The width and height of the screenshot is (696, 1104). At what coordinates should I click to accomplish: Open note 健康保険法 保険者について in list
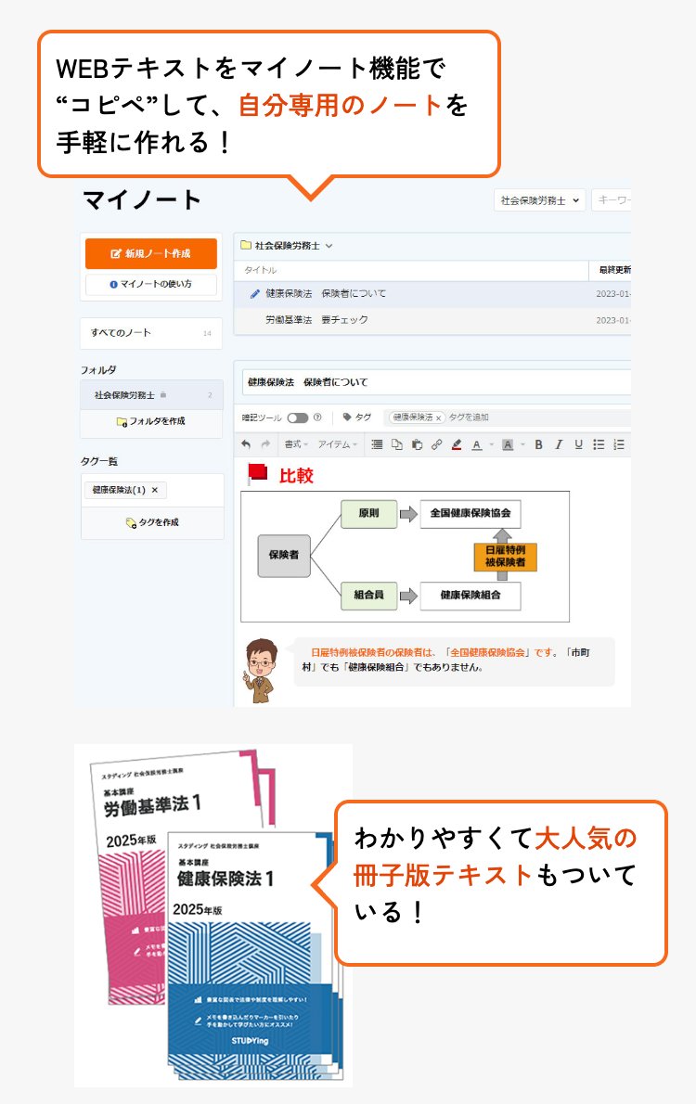432,293
